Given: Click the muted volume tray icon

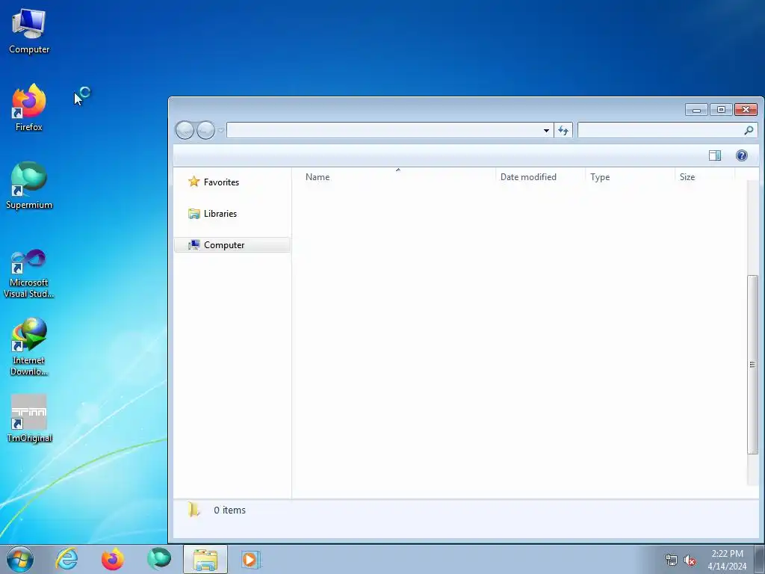Looking at the screenshot, I should (x=690, y=561).
